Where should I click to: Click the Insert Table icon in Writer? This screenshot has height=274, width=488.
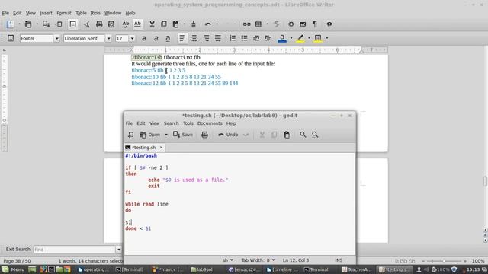[258, 24]
